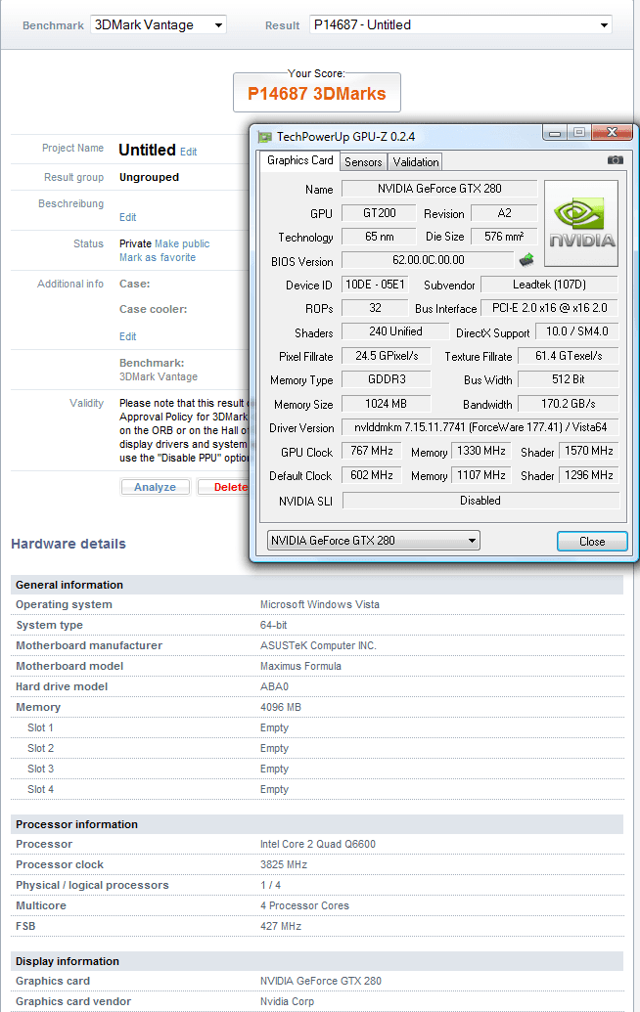Viewport: 640px width, 1012px height.
Task: Click Motherboard manufacturer value ASUSTeK Computer INC.
Action: coord(318,646)
